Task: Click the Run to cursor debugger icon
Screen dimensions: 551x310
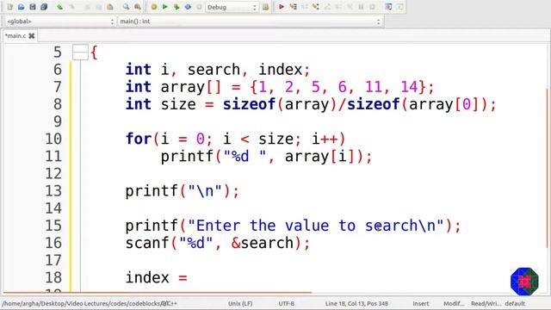Action: [x=293, y=7]
